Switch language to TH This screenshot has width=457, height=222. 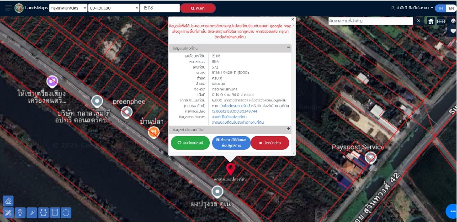(x=440, y=8)
